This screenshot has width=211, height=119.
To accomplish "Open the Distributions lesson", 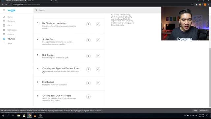I will click(48, 55).
